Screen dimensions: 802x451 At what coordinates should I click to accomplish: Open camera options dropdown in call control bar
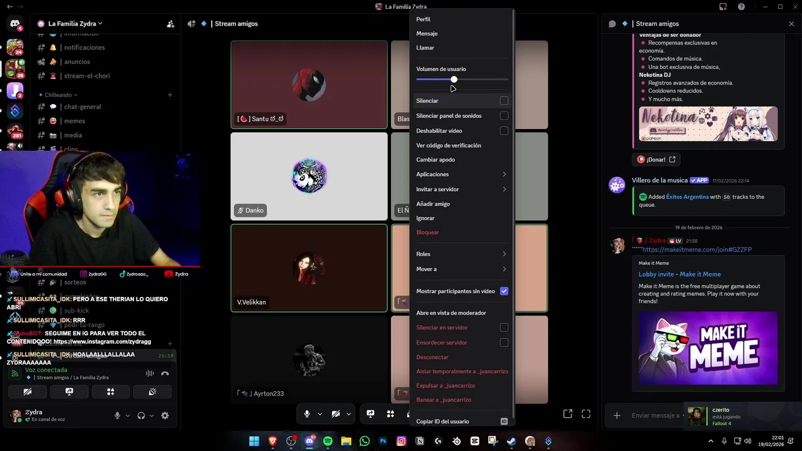(348, 414)
